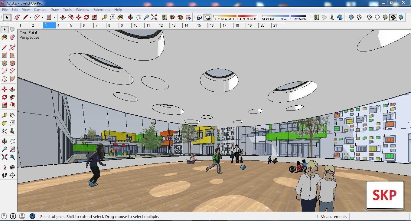This screenshot has height=221, width=411.
Task: Click the Two Point Perspective label
Action: (29, 35)
